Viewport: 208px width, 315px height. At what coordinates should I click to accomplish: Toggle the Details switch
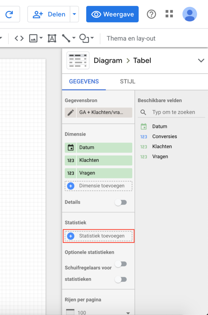point(121,202)
